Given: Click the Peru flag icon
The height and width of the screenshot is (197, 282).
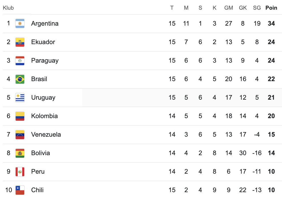Looking at the screenshot, I should pos(20,171).
